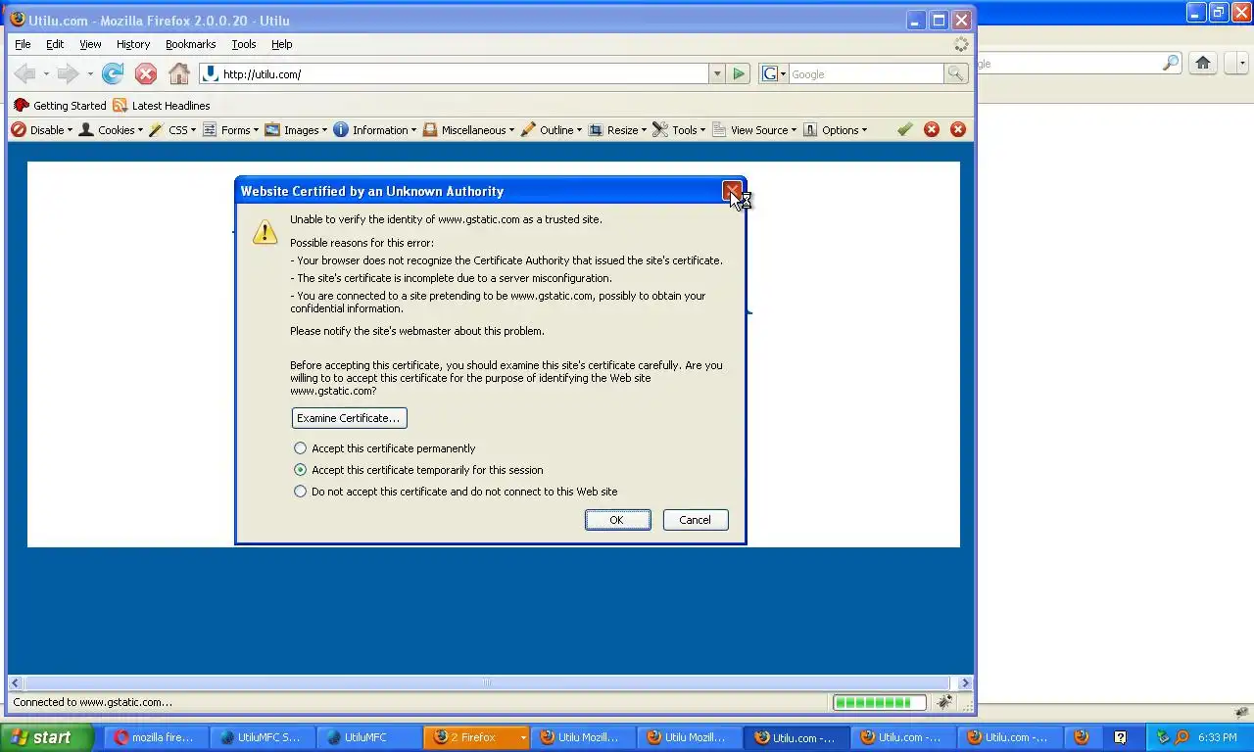
Task: Switch to the UtiluMFC S... taskbar item
Action: point(261,737)
